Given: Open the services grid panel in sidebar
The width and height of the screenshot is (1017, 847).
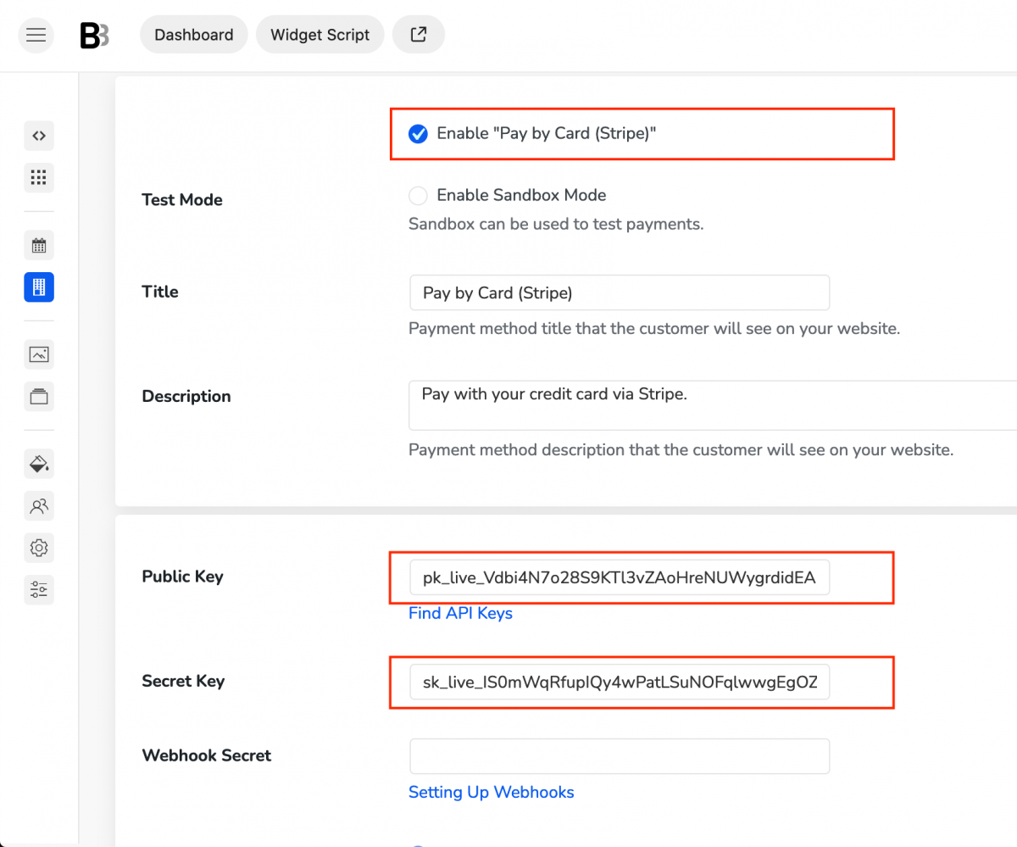Looking at the screenshot, I should click(39, 177).
